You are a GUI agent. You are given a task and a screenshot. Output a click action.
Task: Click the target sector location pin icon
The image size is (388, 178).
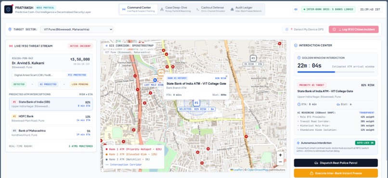pos(10,29)
